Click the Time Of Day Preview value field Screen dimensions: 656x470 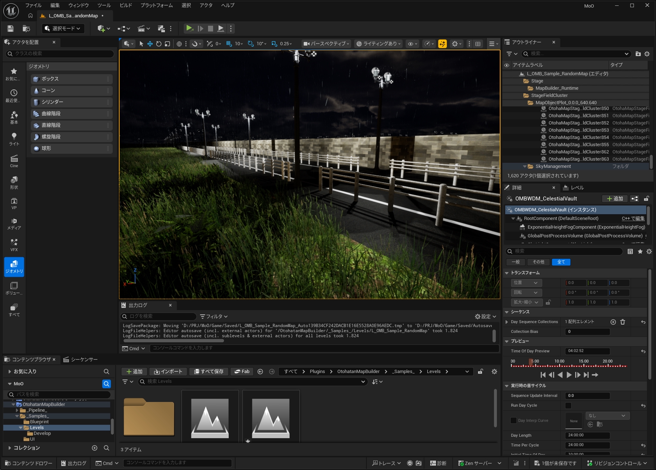[x=588, y=351]
